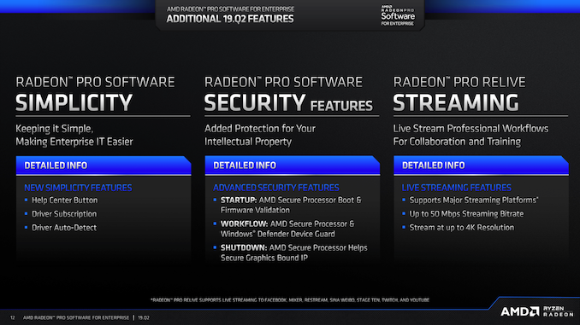The width and height of the screenshot is (580, 325).
Task: Select Stream at up to 4K Resolution
Action: (462, 228)
